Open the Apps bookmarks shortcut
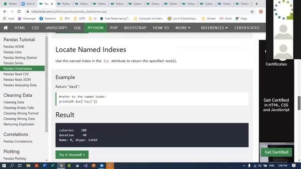 coord(8,18)
